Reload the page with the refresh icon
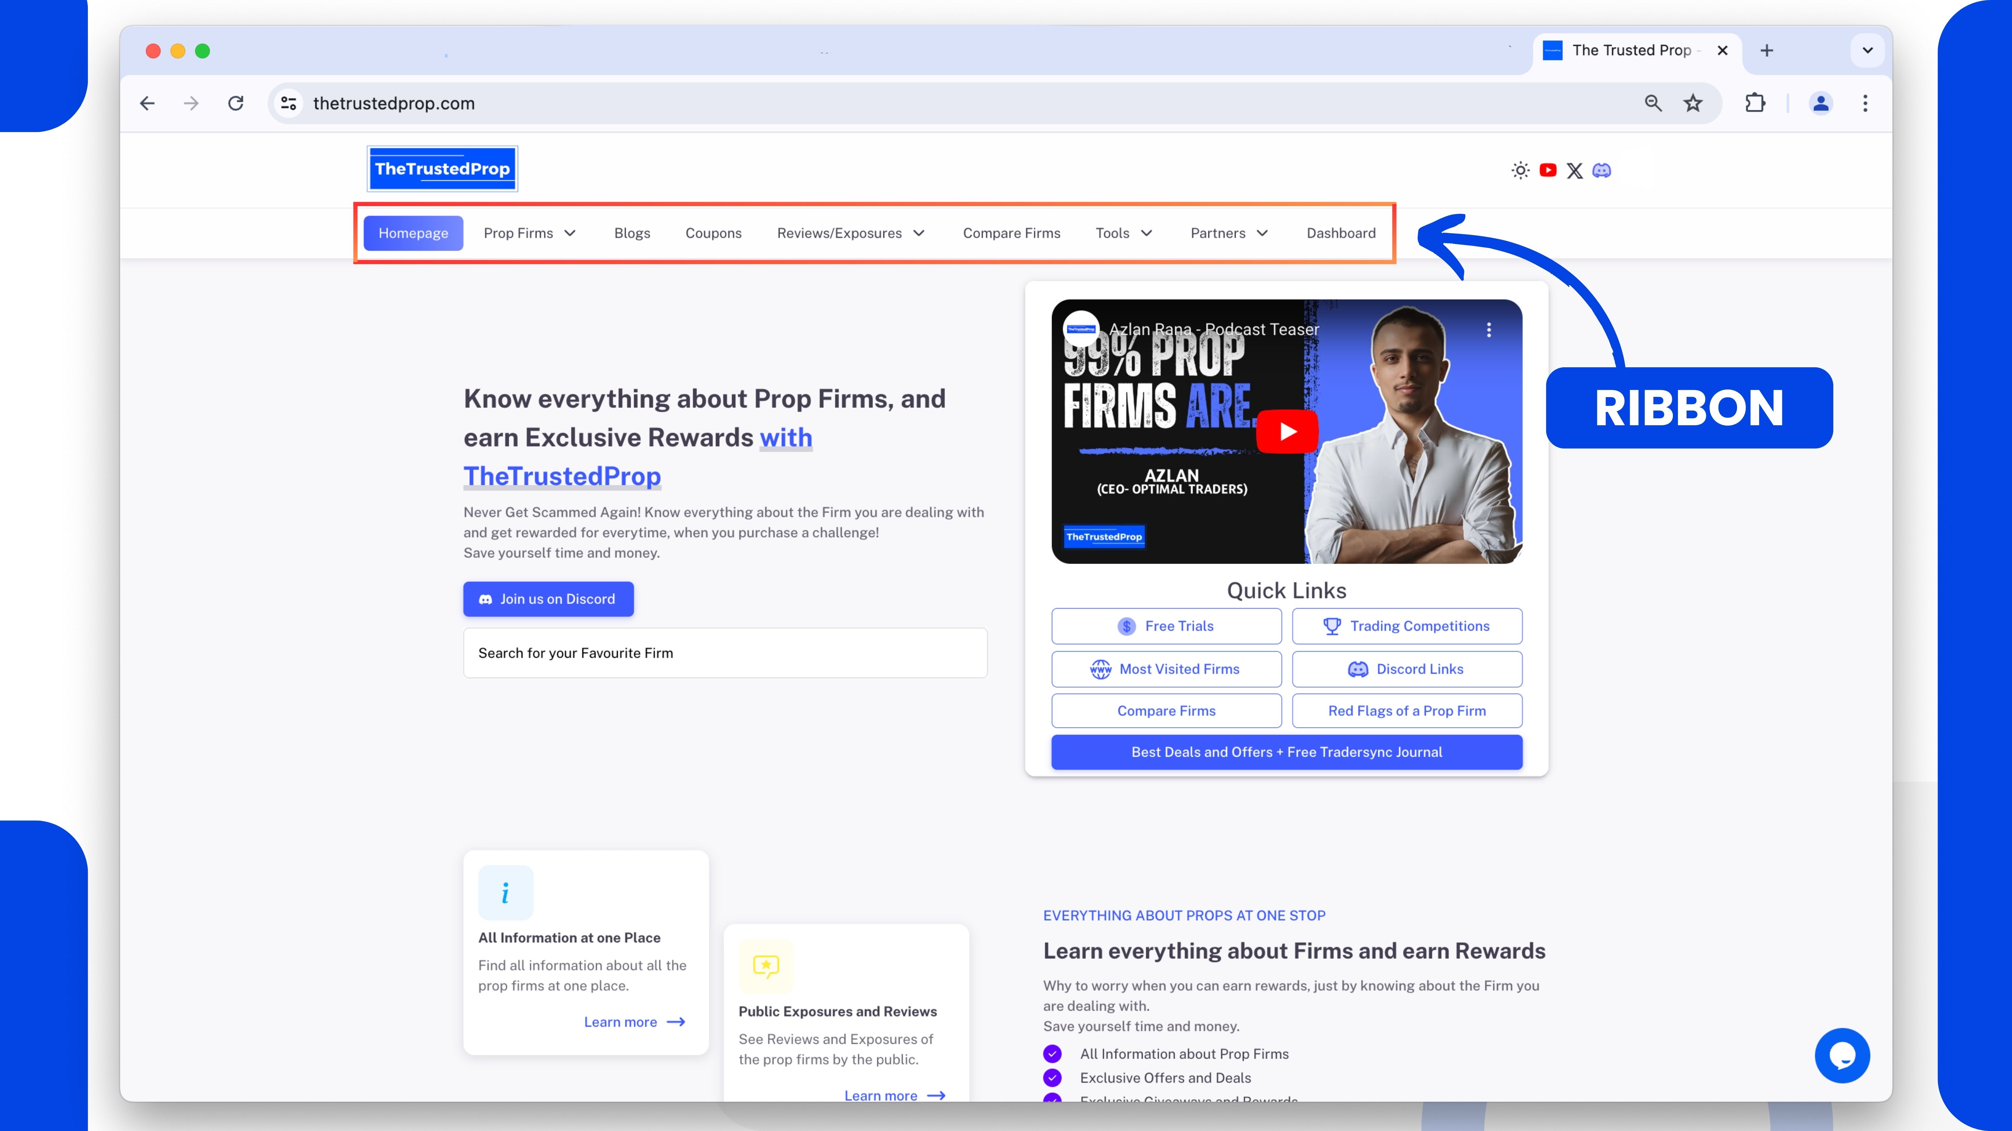Screen dimensions: 2012x1131 pyautogui.click(x=236, y=103)
